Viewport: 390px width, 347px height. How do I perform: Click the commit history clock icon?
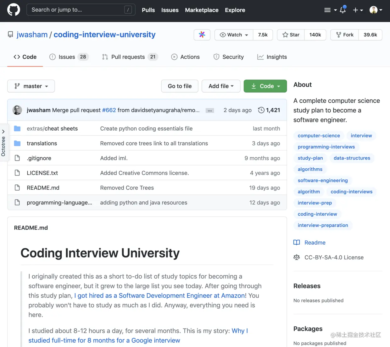261,110
